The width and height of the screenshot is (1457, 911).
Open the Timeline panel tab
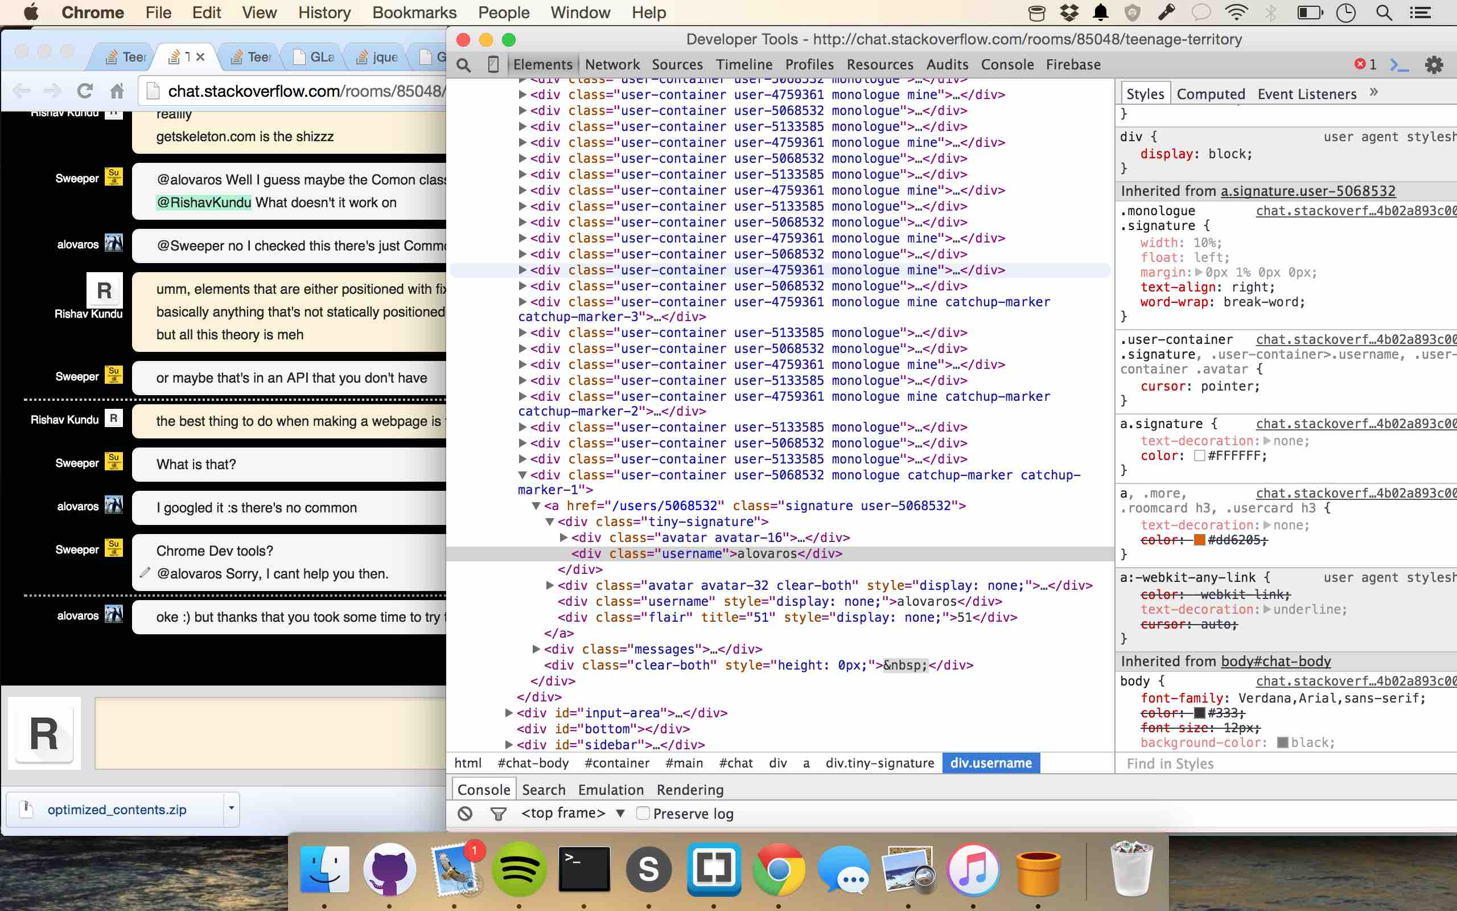click(744, 64)
